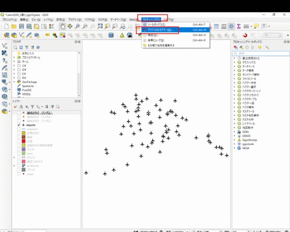Screen dimensions: 290x232
Task: Open the Statistical Summary sigma icon
Action: pos(239,26)
